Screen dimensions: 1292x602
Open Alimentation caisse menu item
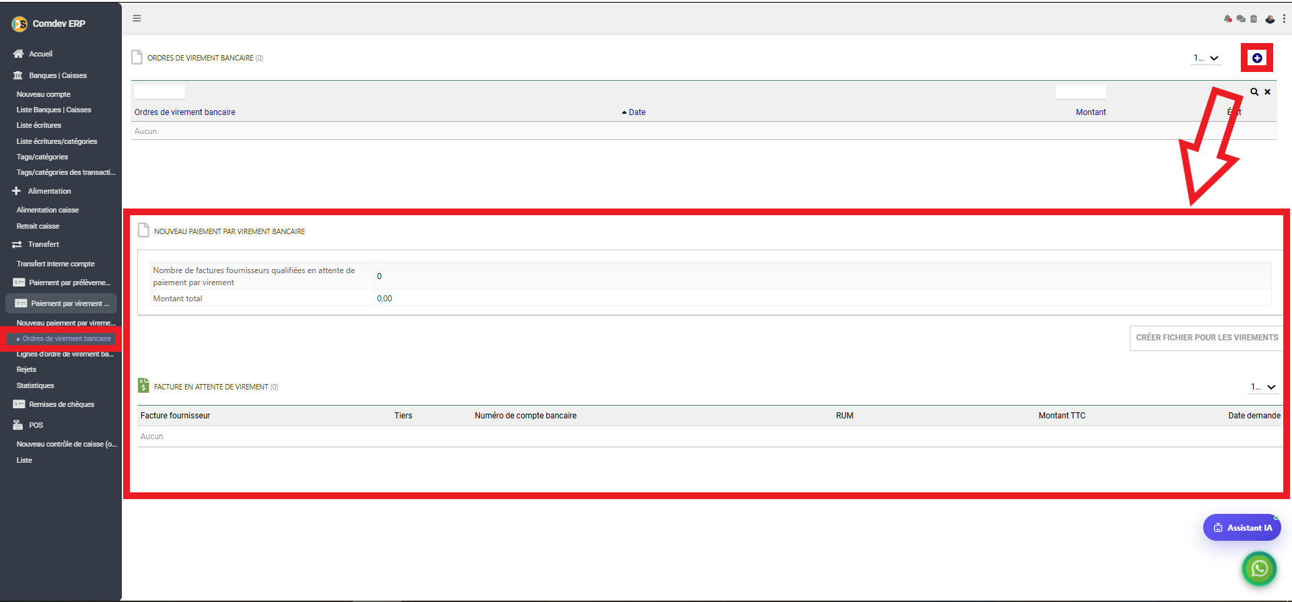(48, 210)
